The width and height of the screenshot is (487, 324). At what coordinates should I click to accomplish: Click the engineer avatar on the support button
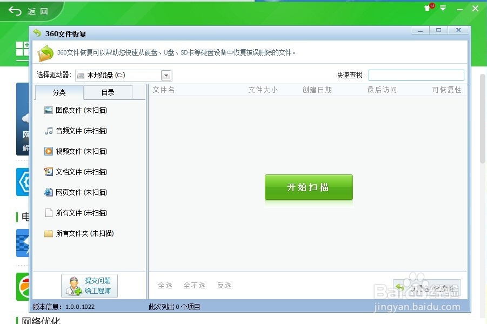pyautogui.click(x=74, y=285)
